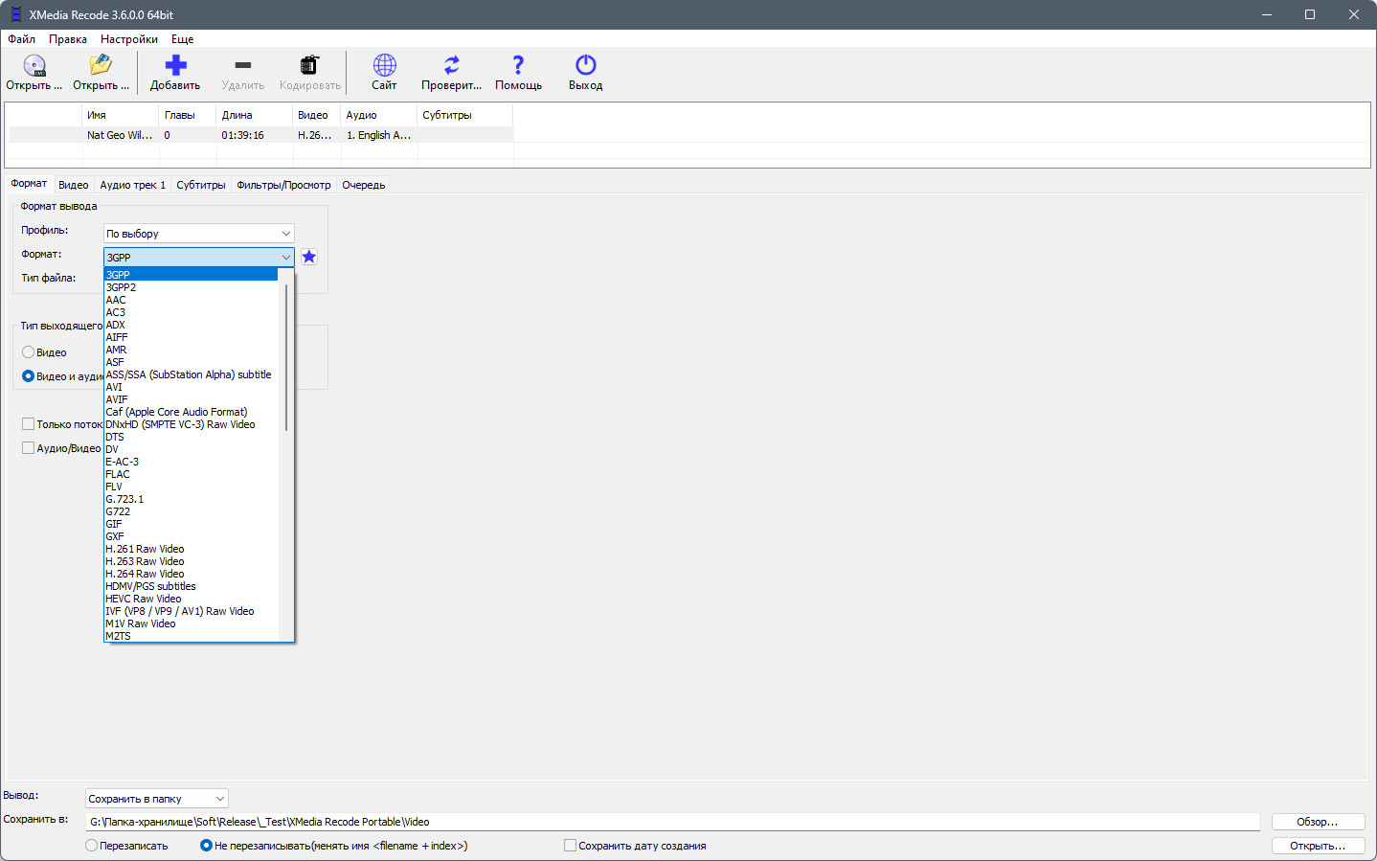The height and width of the screenshot is (861, 1377).
Task: Click the Добавить plus icon
Action: [175, 65]
